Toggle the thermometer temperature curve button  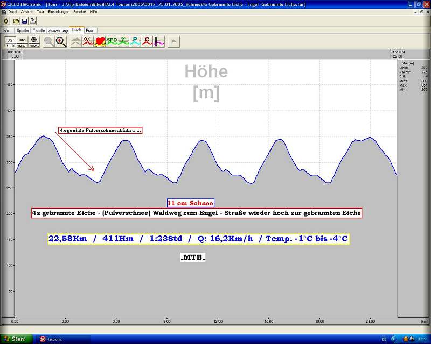158,41
